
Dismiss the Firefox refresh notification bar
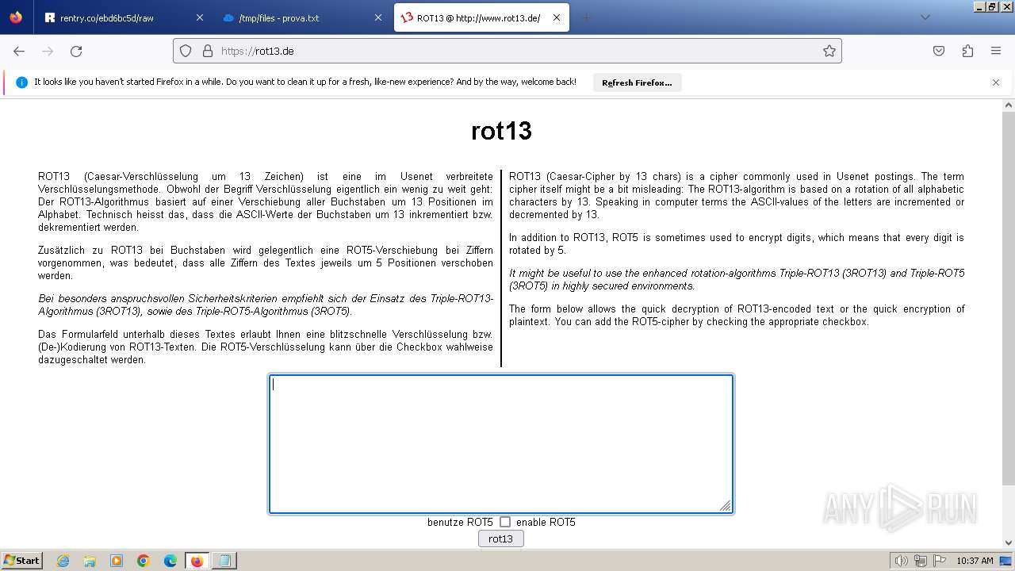tap(996, 82)
